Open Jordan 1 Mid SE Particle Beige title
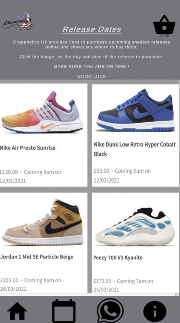The width and height of the screenshot is (180, 323). pyautogui.click(x=37, y=257)
